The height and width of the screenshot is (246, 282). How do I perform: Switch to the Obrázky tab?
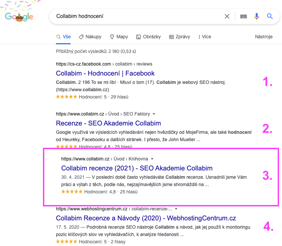coord(148,37)
